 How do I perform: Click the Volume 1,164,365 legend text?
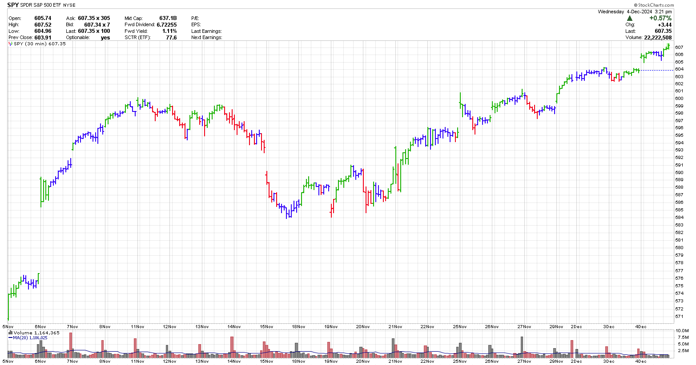tap(36, 333)
